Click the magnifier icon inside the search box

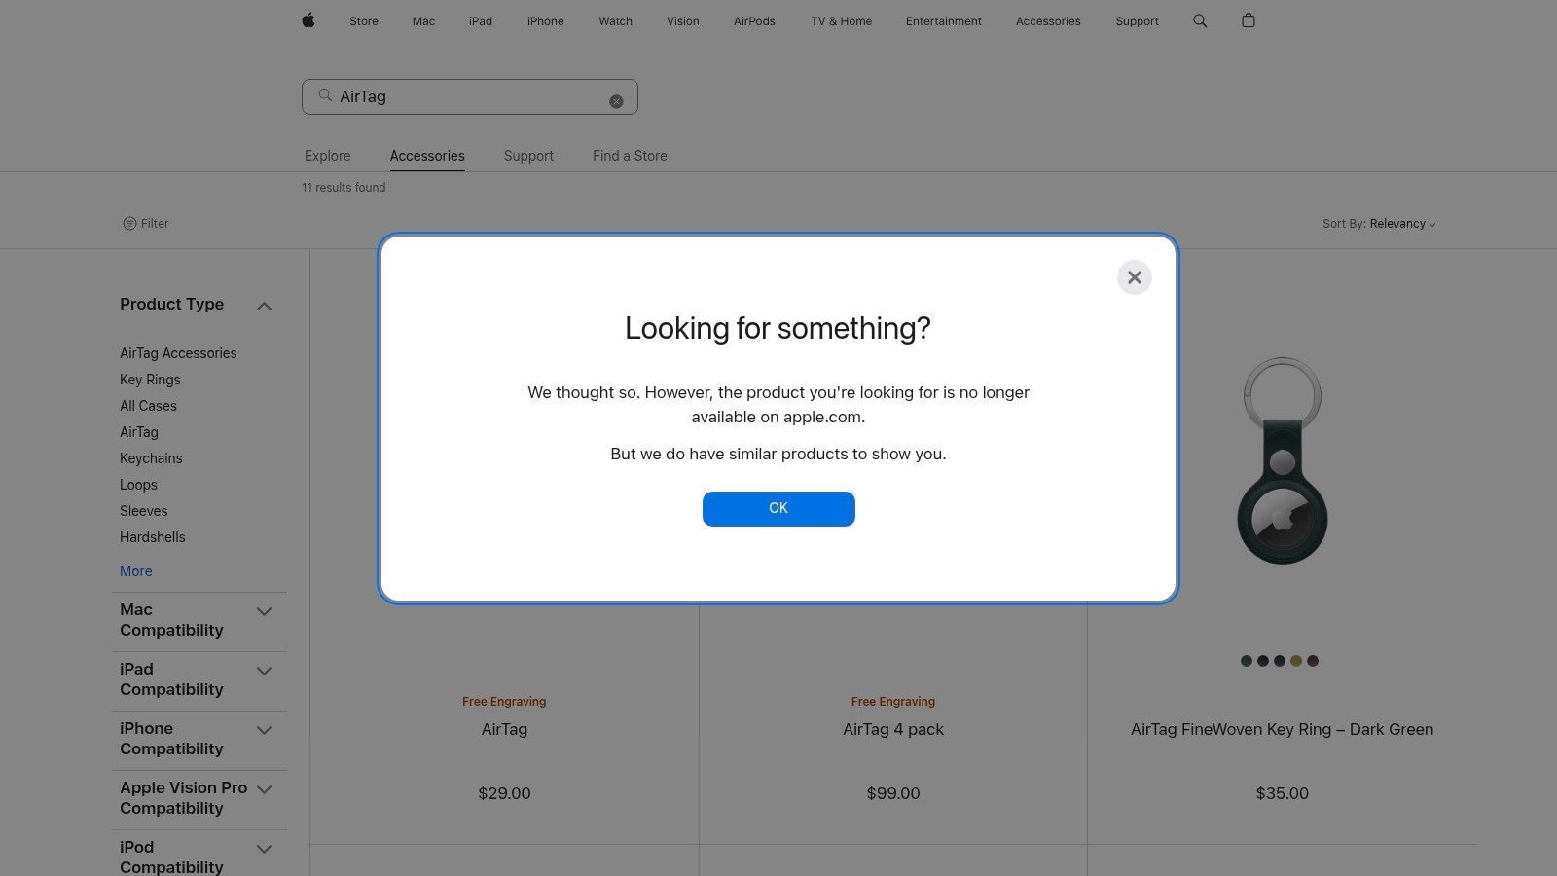pos(325,95)
